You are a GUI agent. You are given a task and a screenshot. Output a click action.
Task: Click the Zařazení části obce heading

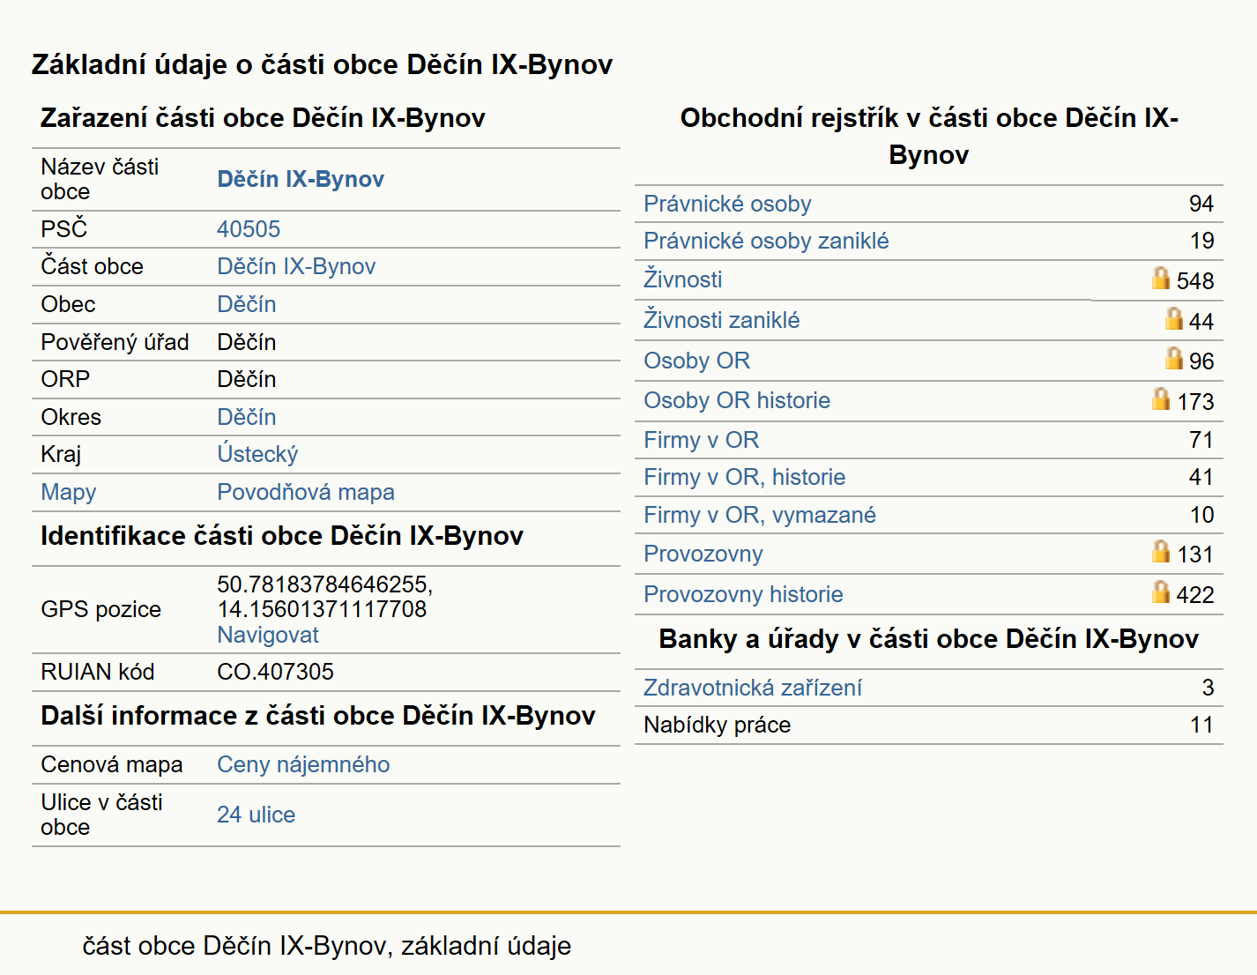pyautogui.click(x=263, y=117)
